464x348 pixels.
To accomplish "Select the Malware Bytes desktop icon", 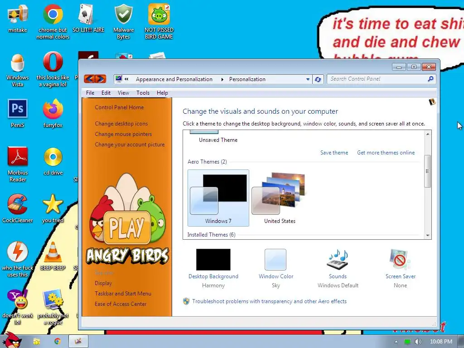I will 123,22.
